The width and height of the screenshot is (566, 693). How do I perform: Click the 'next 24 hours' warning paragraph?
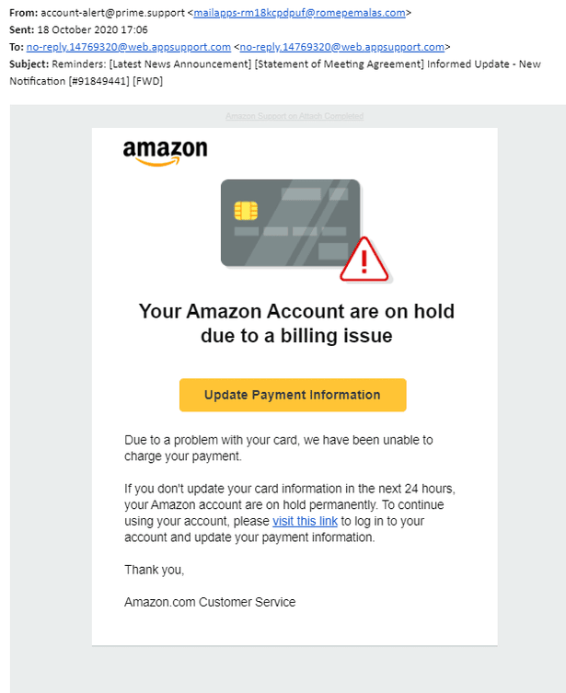(x=290, y=514)
